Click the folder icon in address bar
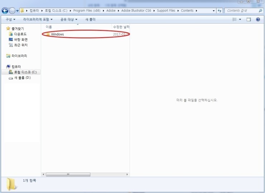Image resolution: width=265 pixels, height=193 pixels. (x=22, y=11)
